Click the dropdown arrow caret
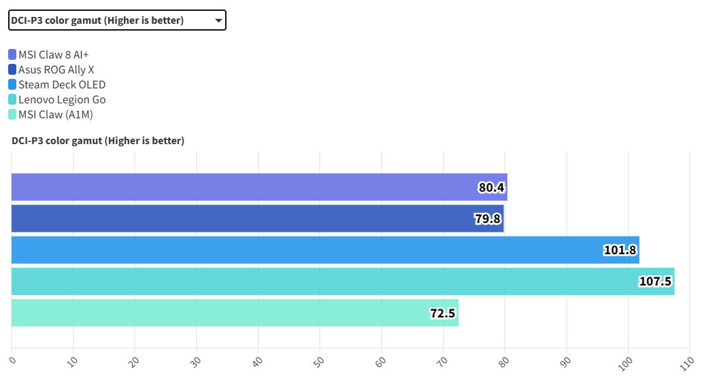 coord(218,20)
